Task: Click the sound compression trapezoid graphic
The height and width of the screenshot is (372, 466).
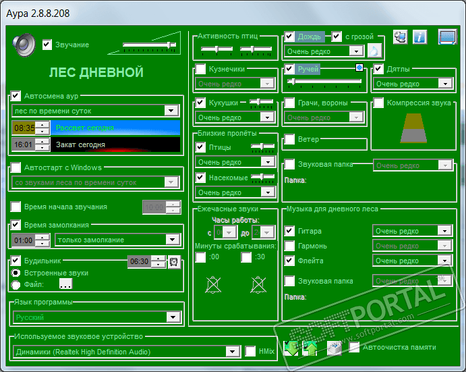Action: point(413,128)
